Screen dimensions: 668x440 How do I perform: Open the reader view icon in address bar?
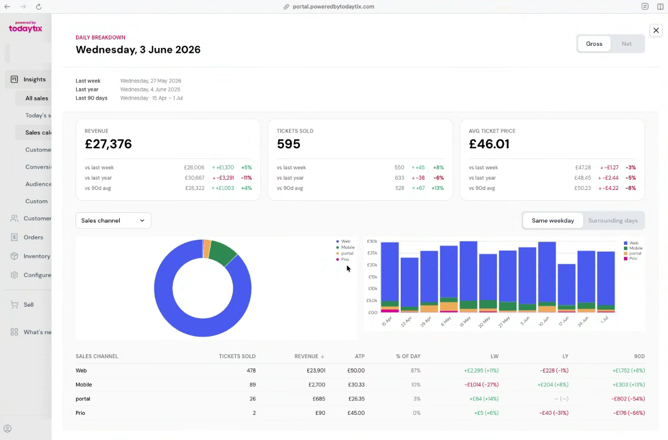point(645,6)
